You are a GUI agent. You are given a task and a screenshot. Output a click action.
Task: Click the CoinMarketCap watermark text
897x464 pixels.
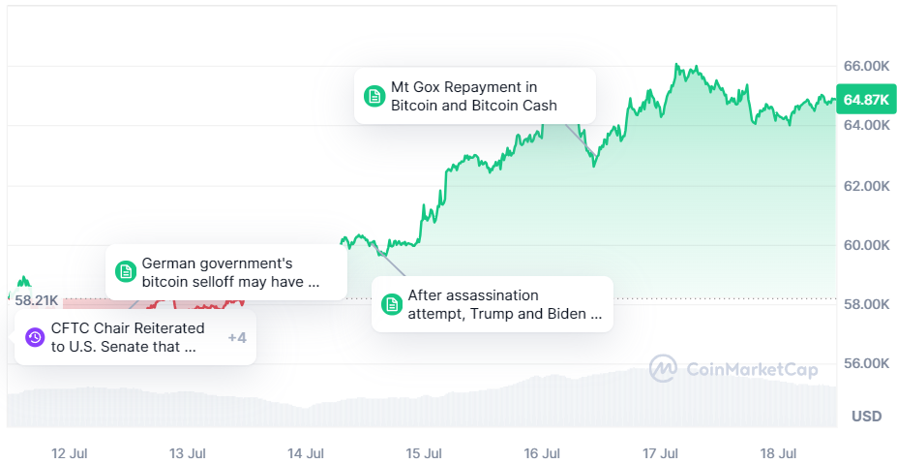pyautogui.click(x=751, y=369)
